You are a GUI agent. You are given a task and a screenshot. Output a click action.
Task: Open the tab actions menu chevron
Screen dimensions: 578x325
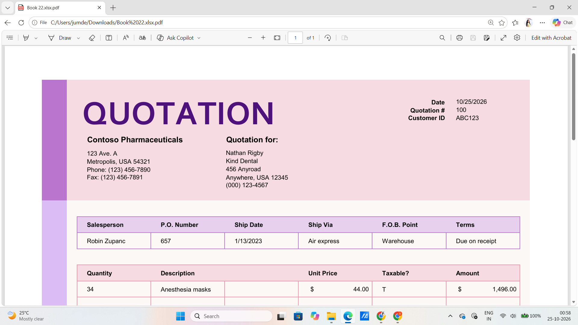(x=8, y=8)
